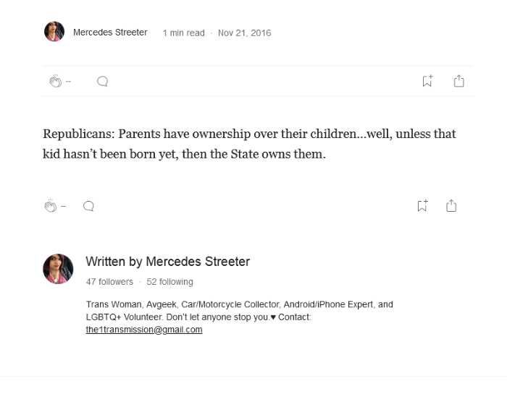Image resolution: width=507 pixels, height=412 pixels.
Task: Share the story using the top share icon
Action: point(458,81)
